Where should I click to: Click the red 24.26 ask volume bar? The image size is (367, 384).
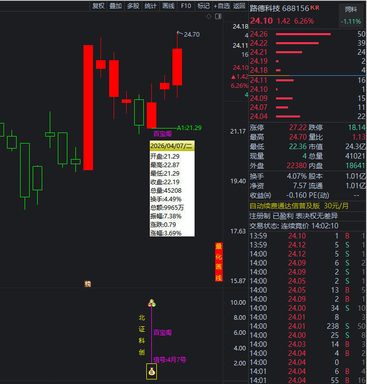304,34
